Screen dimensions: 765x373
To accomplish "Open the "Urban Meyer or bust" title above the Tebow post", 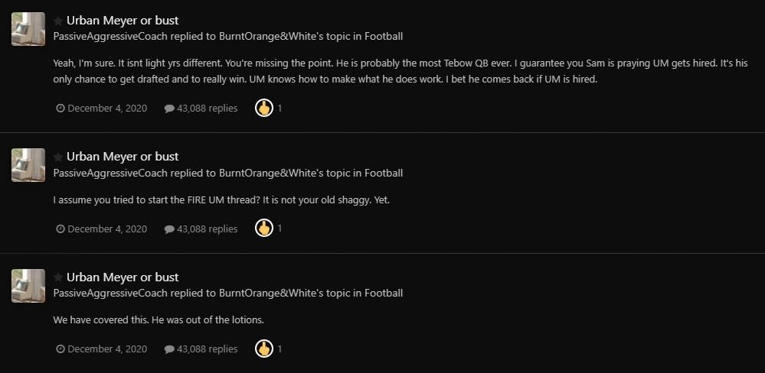I will [x=123, y=21].
